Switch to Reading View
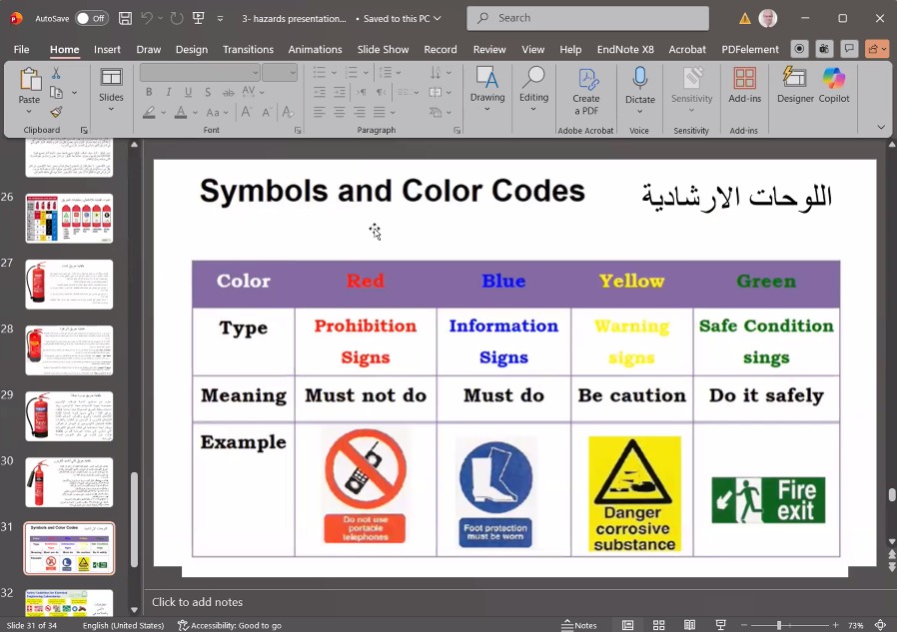This screenshot has width=897, height=632. [689, 625]
